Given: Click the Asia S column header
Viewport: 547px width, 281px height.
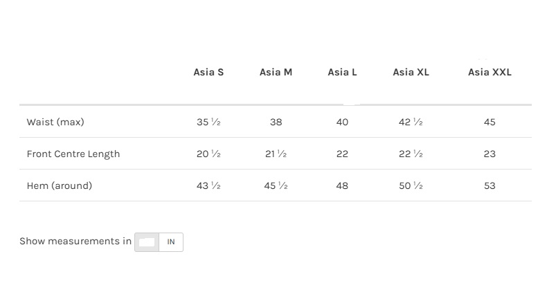Looking at the screenshot, I should coord(208,72).
